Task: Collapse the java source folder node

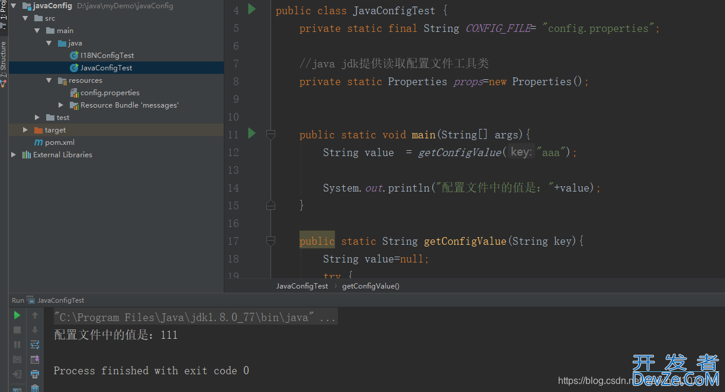Action: click(49, 43)
